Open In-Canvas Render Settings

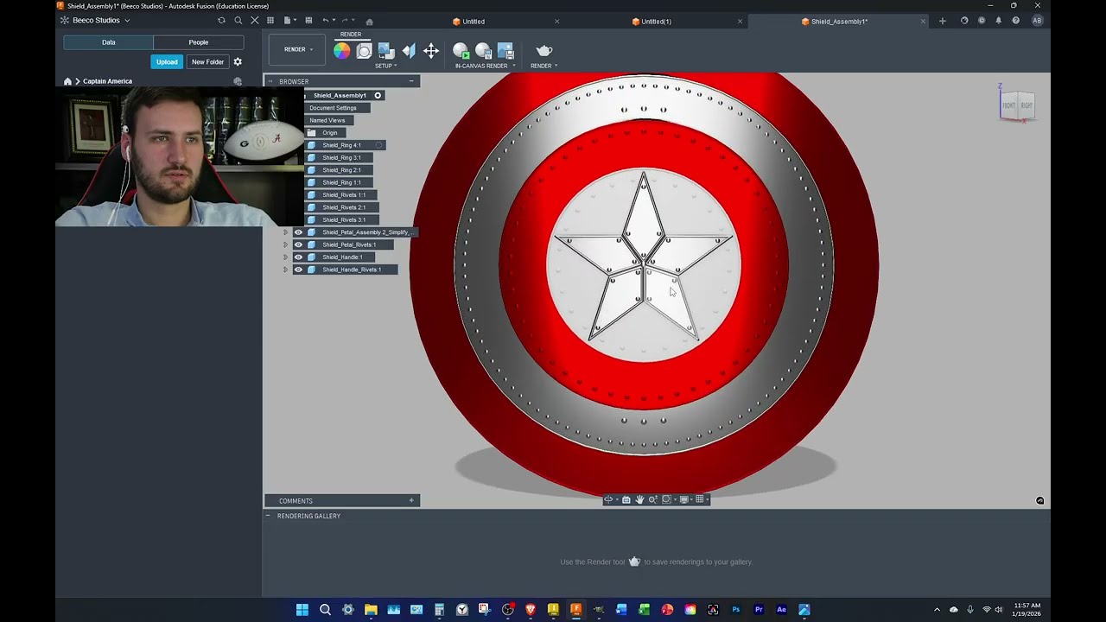(483, 51)
